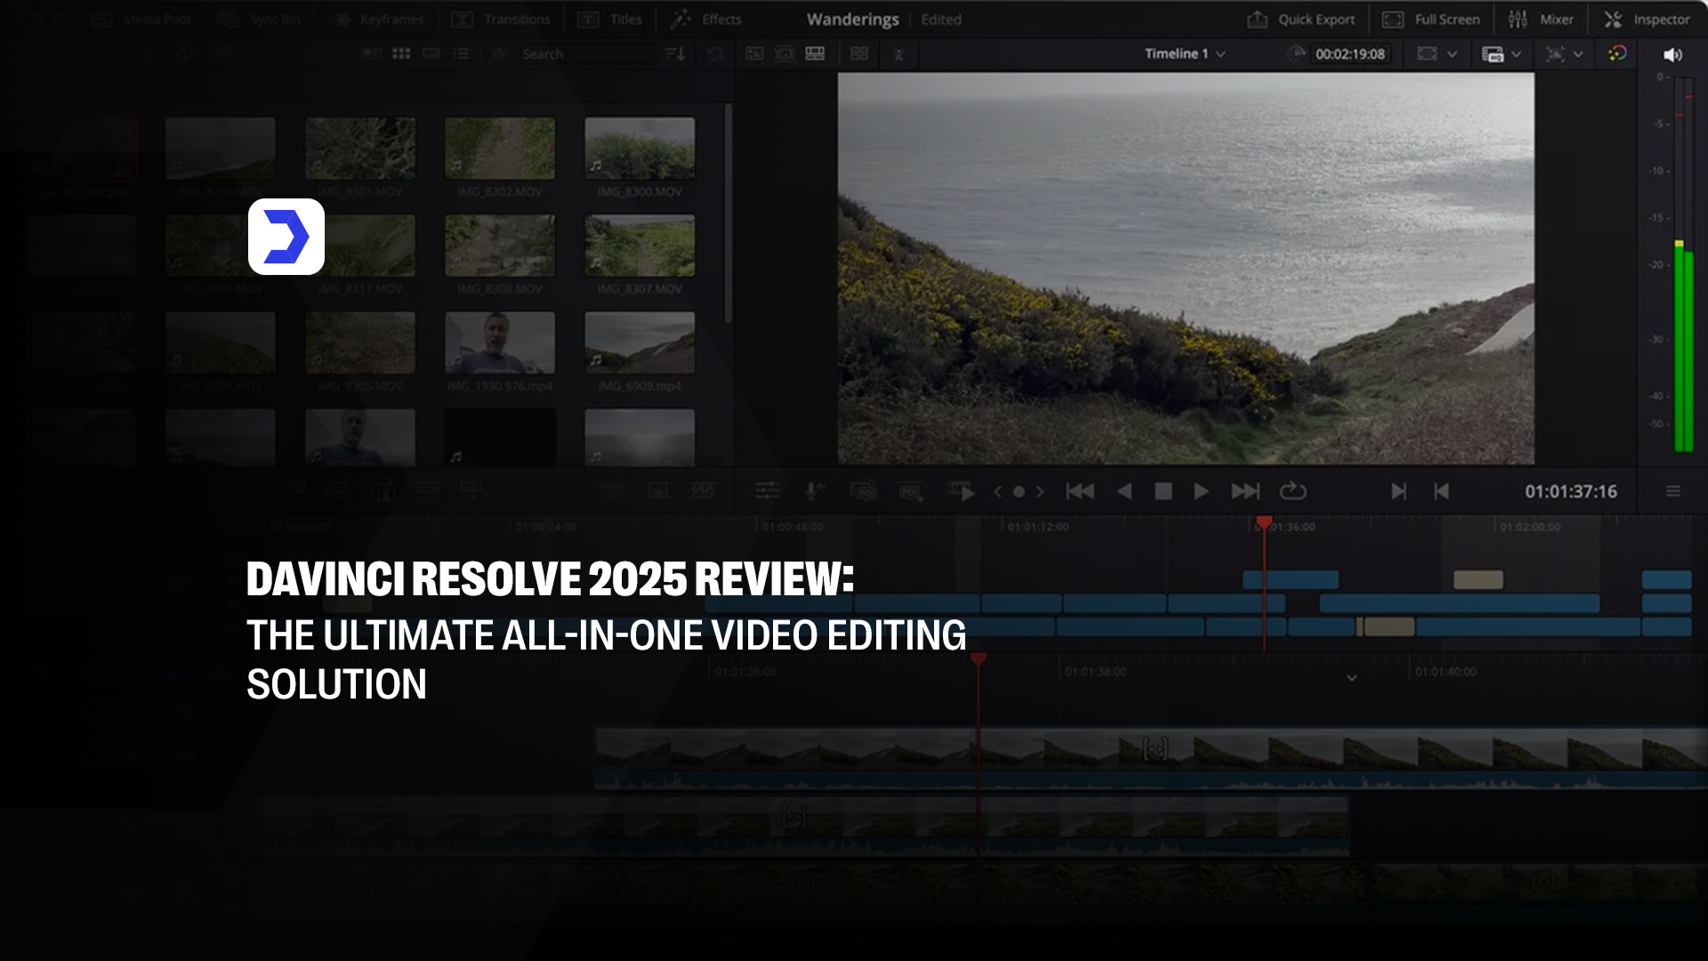Image resolution: width=1708 pixels, height=961 pixels.
Task: Switch media pool to list view
Action: point(461,54)
